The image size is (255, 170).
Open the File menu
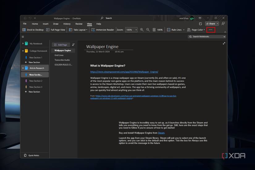pyautogui.click(x=25, y=24)
